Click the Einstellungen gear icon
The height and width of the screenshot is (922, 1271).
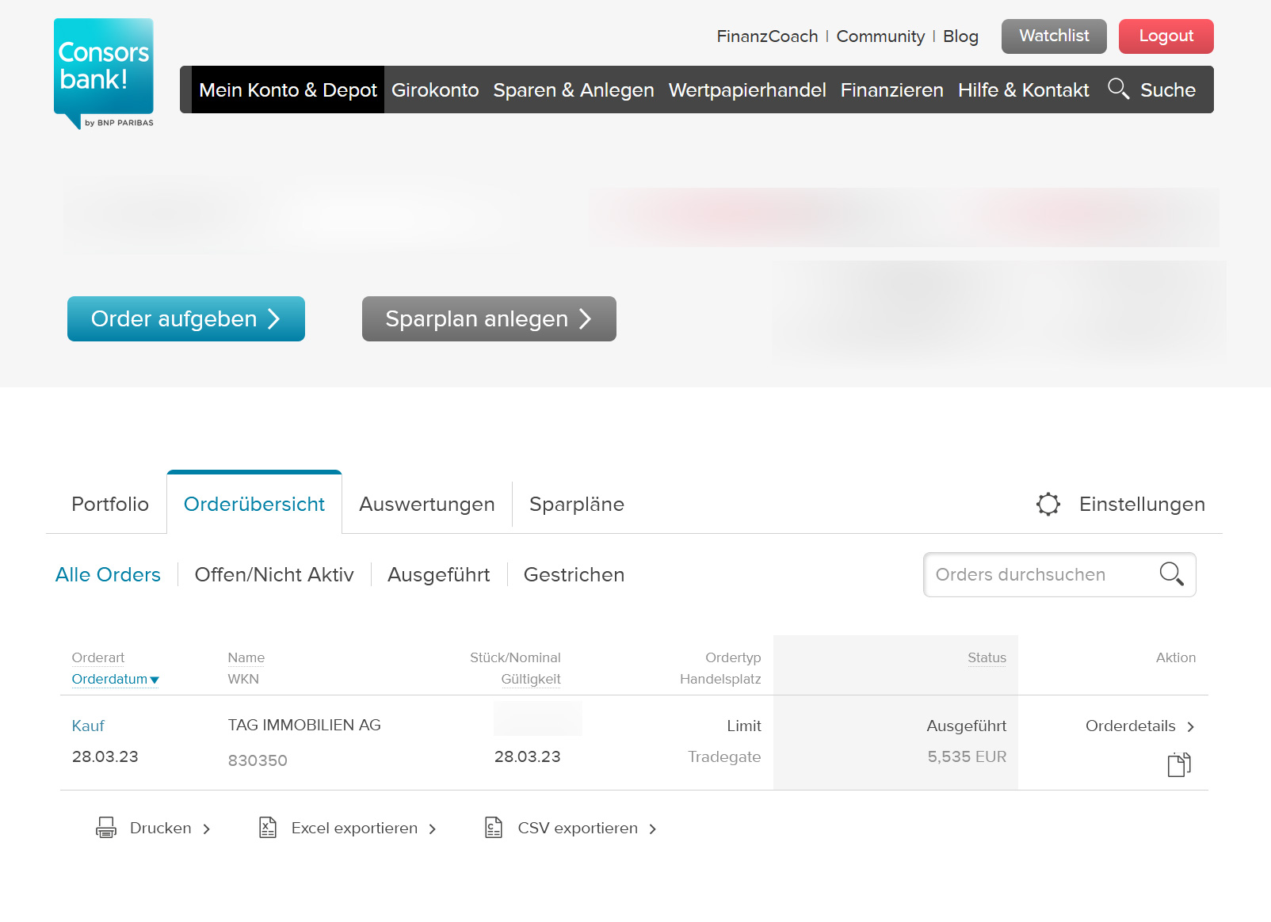coord(1048,505)
